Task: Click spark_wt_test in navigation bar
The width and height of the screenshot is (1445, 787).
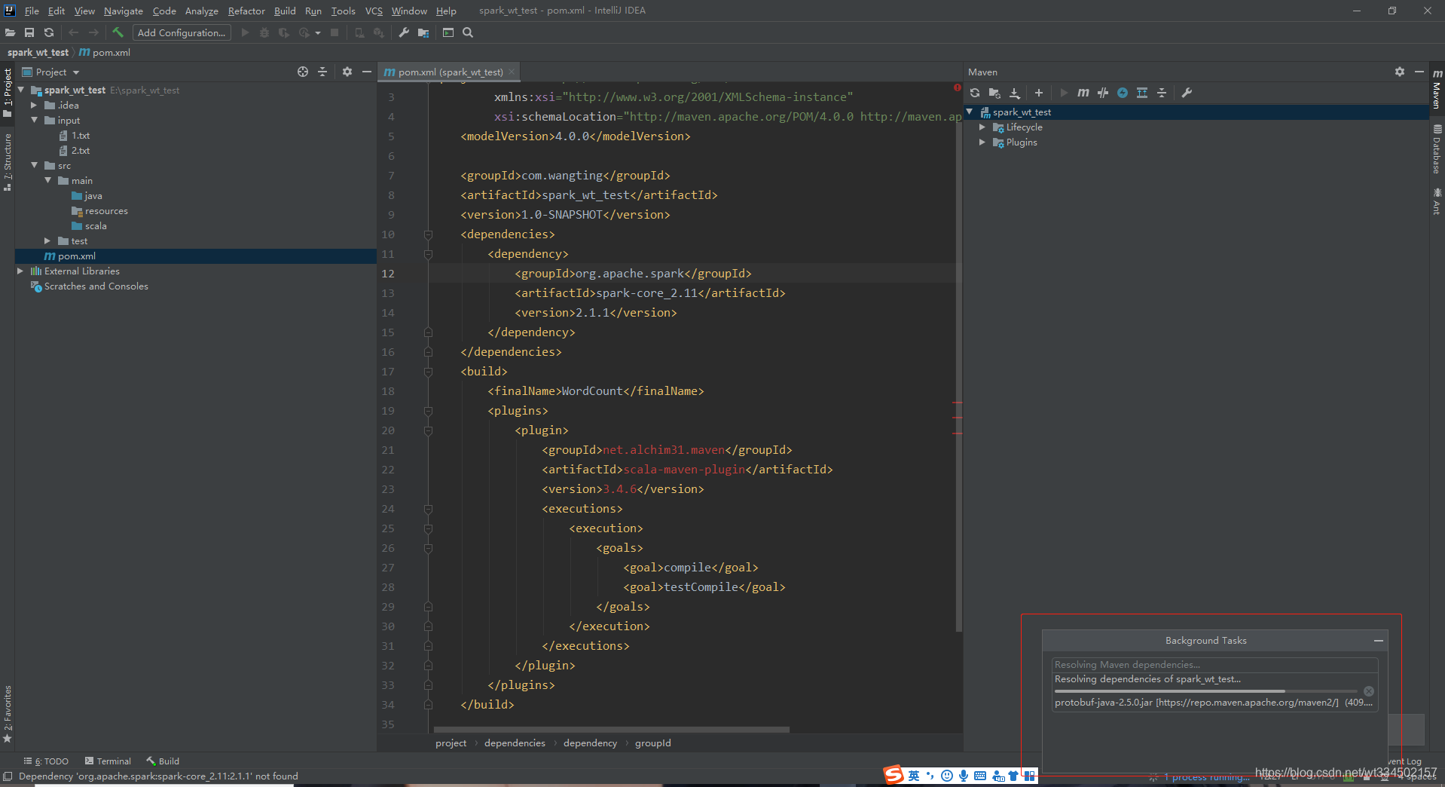Action: (x=38, y=53)
